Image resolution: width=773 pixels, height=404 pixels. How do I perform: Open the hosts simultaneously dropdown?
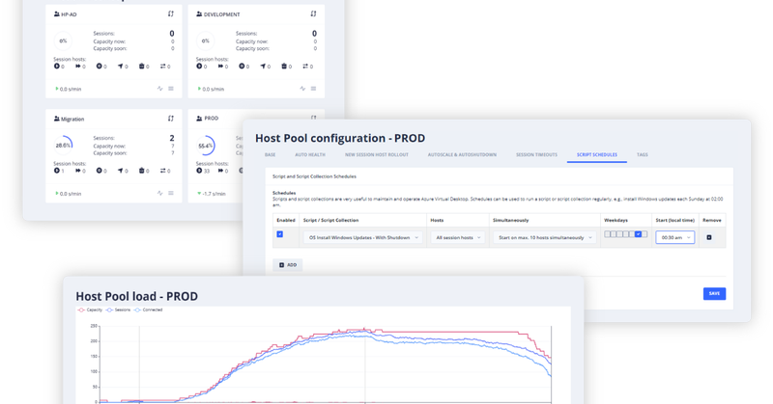[x=545, y=237]
